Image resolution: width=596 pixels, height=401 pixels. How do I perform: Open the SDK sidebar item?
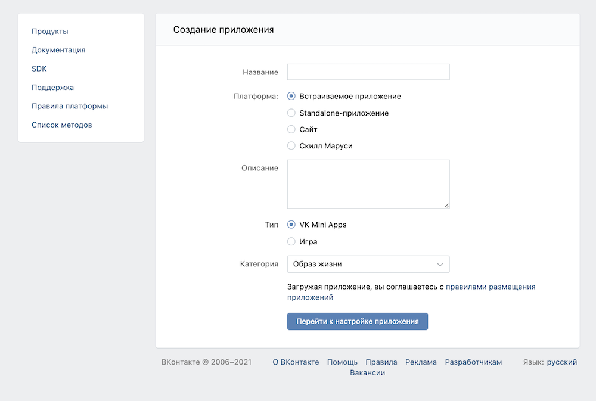[39, 69]
